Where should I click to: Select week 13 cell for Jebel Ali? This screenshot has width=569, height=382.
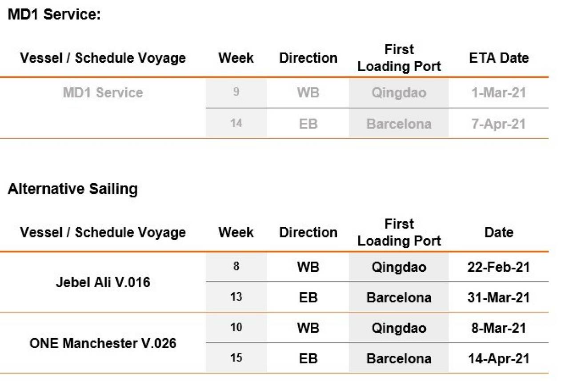(x=236, y=297)
